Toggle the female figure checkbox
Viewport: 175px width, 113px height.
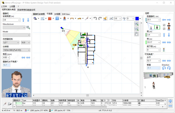click(164, 29)
